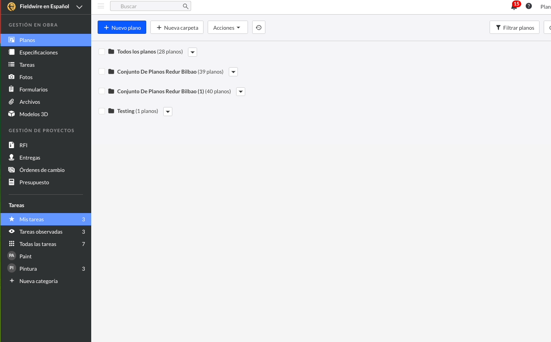Click the Presupuesto calculator icon

[11, 182]
